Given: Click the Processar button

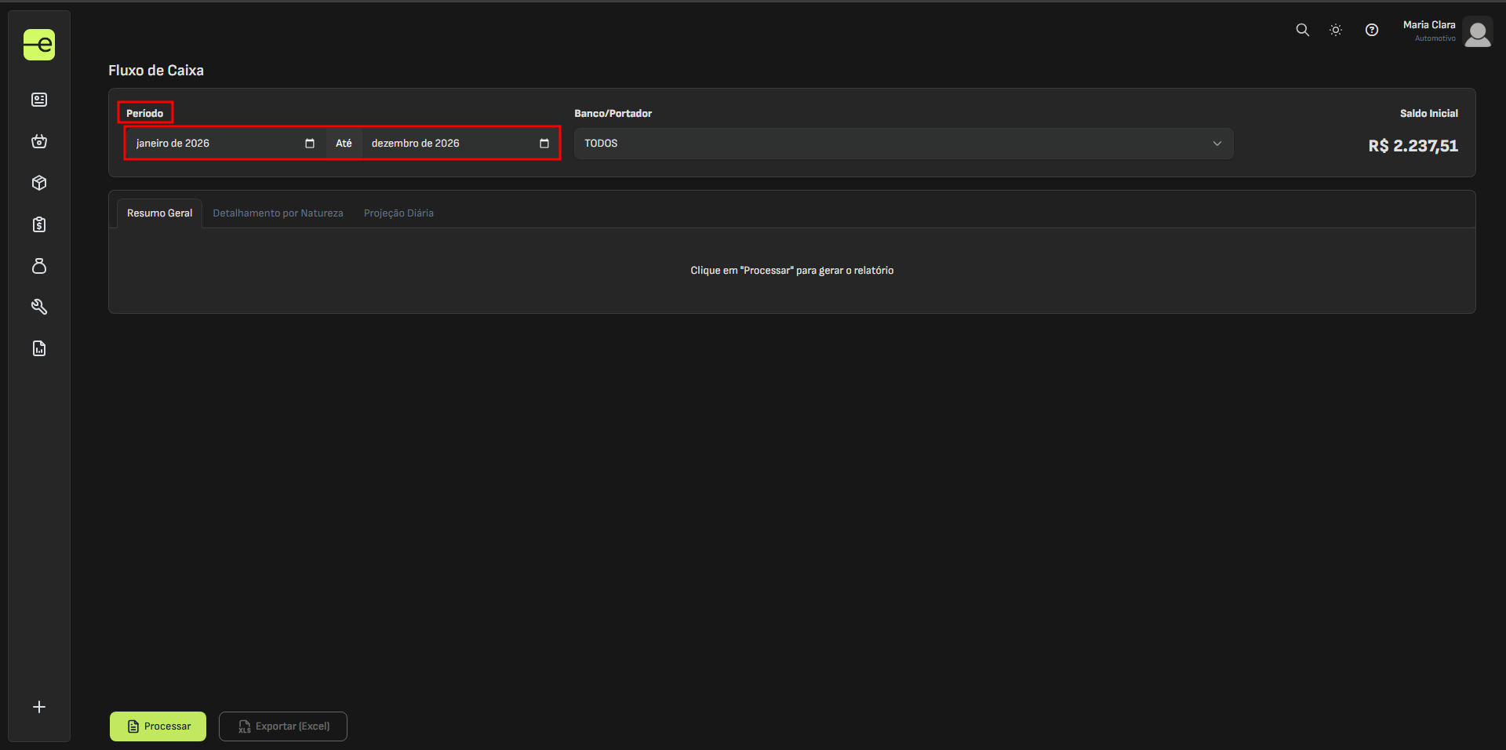Looking at the screenshot, I should 158,726.
